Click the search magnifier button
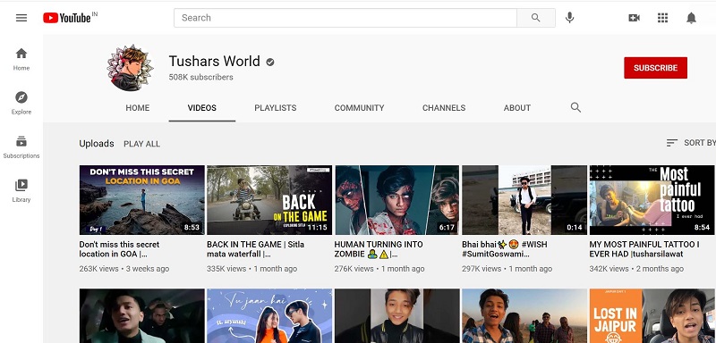Viewport: 716px width, 343px height. [x=535, y=18]
